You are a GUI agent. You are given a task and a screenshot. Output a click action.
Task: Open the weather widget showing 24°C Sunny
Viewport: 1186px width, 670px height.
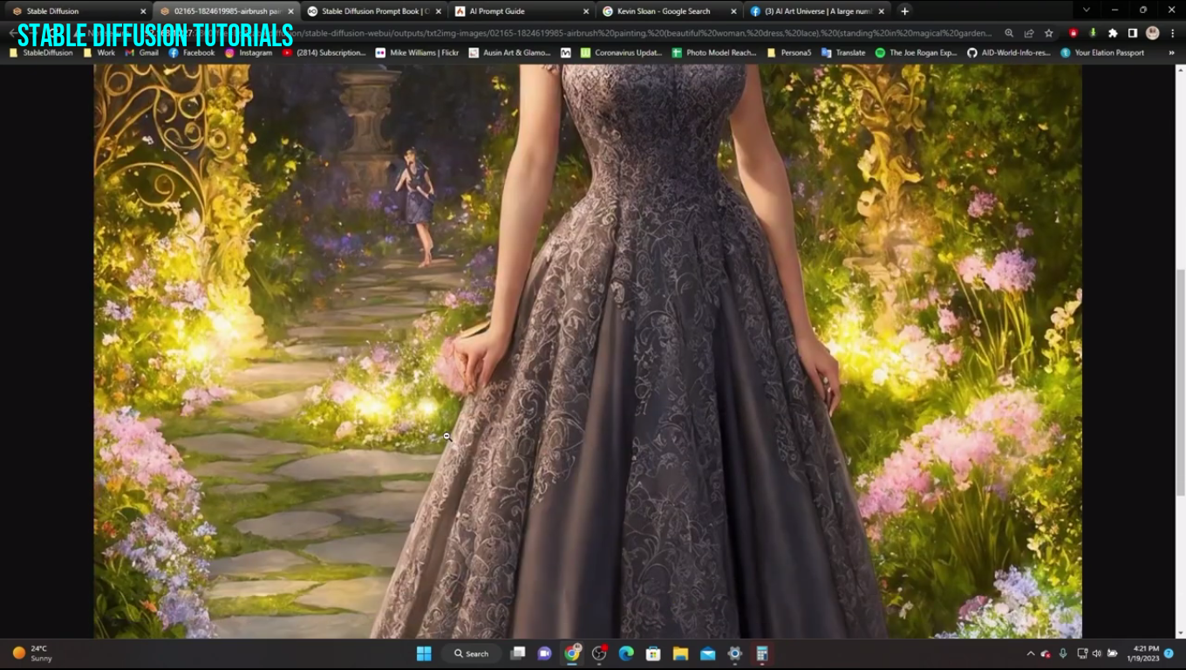click(32, 653)
